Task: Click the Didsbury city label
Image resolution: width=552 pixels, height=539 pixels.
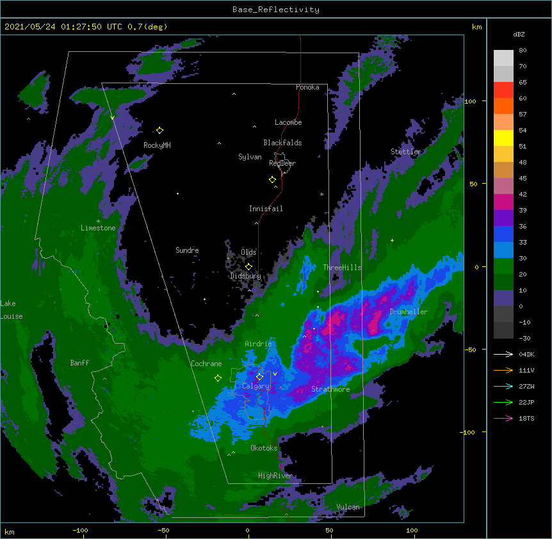Action: [246, 276]
